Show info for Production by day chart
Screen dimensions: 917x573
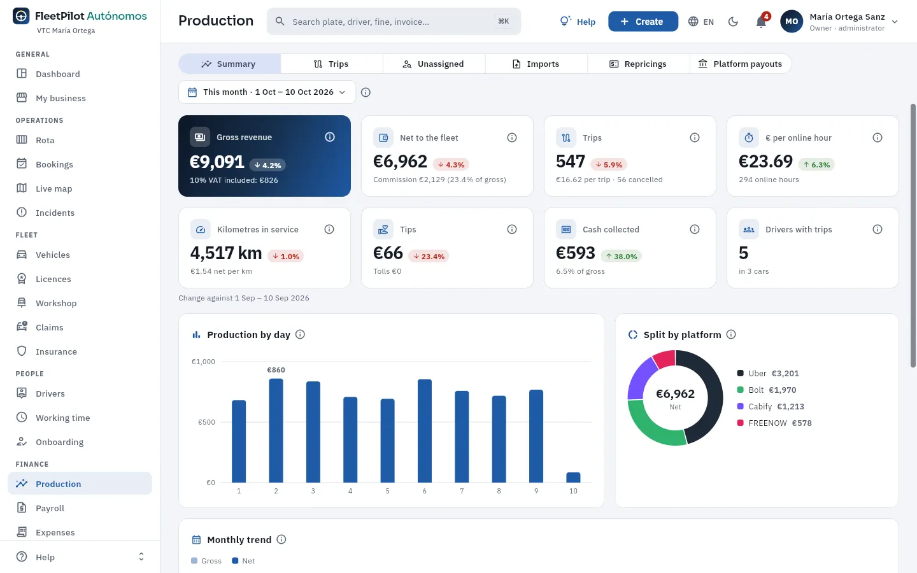[x=301, y=334]
